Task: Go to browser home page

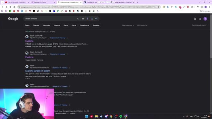Action: [14, 7]
